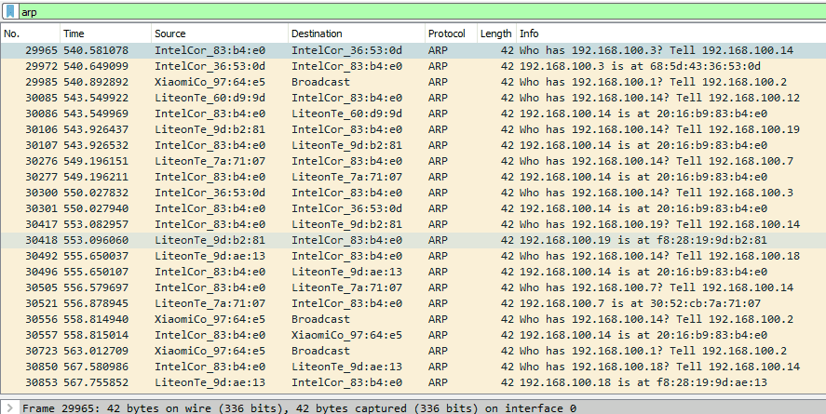
Task: Click the Source column header
Action: 217,33
